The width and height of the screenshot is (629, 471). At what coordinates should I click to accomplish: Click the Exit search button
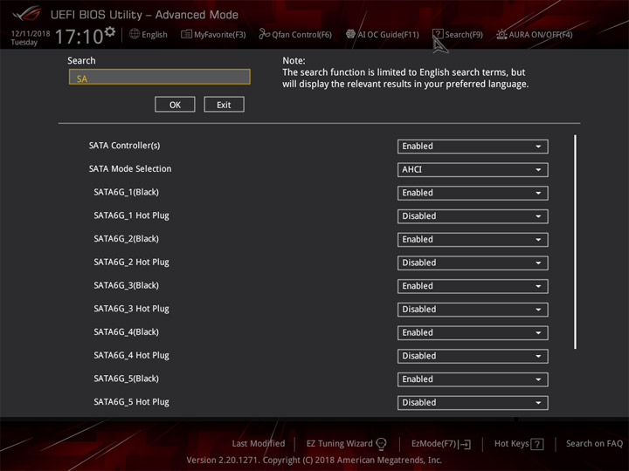point(224,105)
